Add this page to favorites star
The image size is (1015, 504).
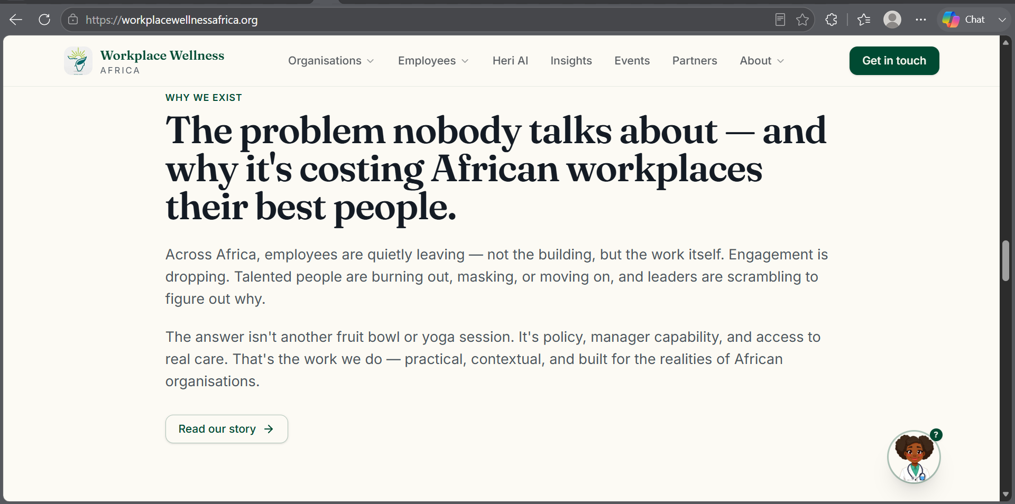click(802, 20)
